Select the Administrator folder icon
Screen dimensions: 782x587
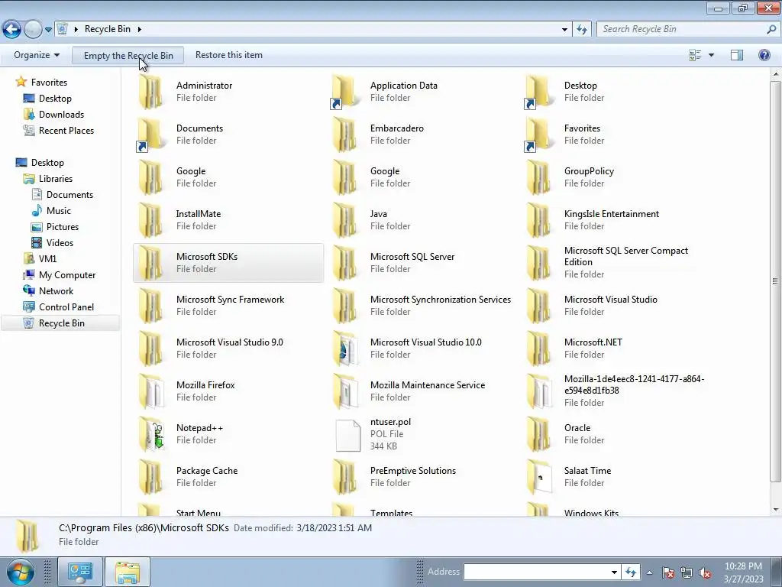[150, 92]
